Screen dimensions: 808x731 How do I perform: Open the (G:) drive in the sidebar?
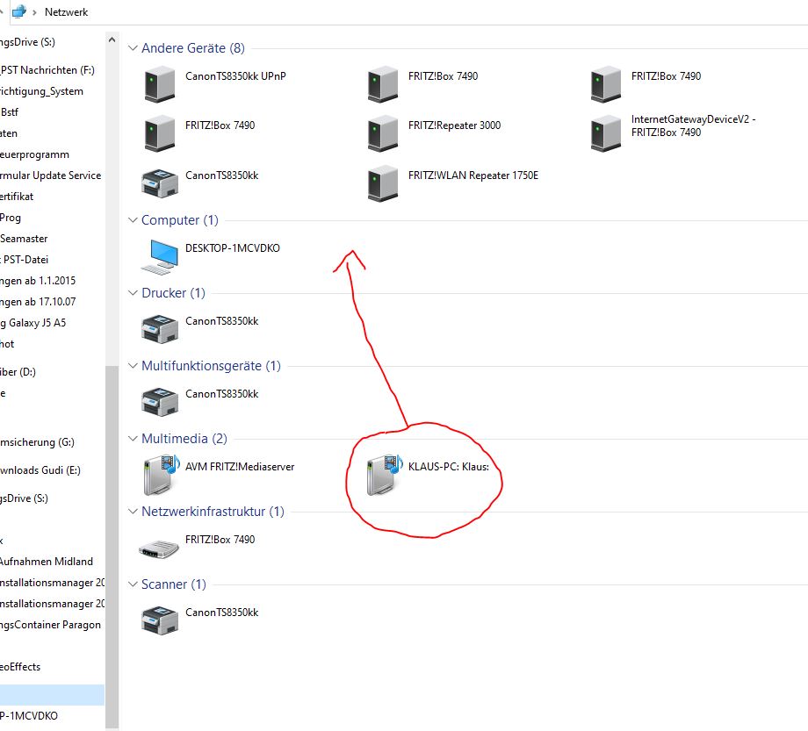[37, 442]
